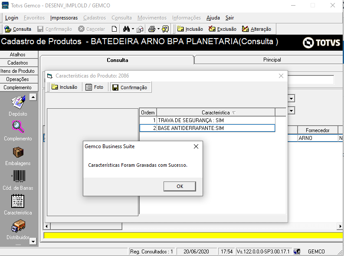Screen dimensions: 344x256
Task: Click Exclusão in the main toolbar
Action: 222,29
